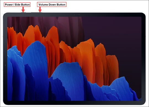The image size is (149, 107).
Task: Select red arrow under Power / Side Button
Action: pyautogui.click(x=23, y=9)
